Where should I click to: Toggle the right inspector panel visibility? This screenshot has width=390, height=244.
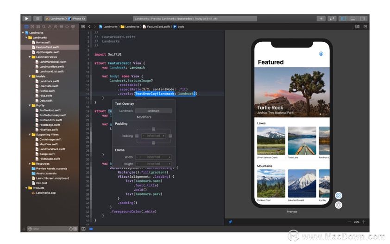pyautogui.click(x=362, y=19)
